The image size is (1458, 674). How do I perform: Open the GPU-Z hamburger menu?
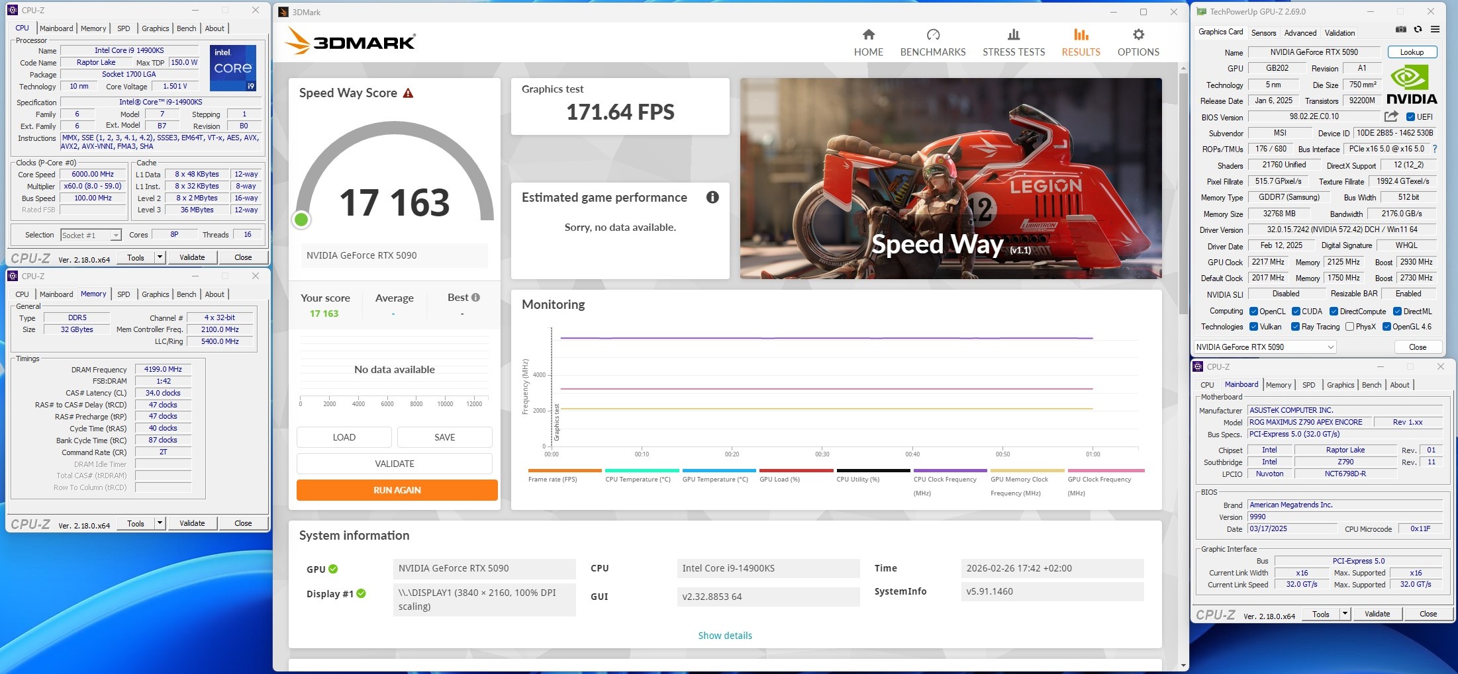[x=1435, y=30]
